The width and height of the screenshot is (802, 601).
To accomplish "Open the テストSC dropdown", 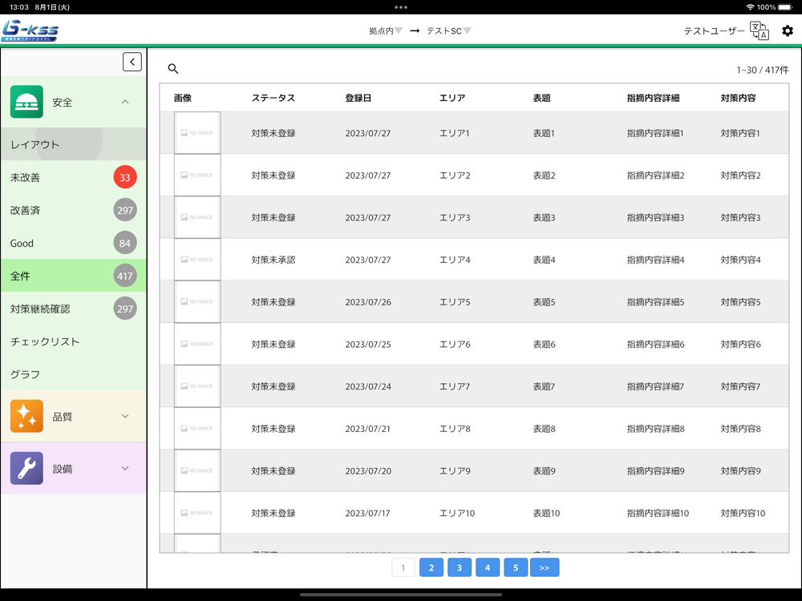I will click(x=448, y=30).
